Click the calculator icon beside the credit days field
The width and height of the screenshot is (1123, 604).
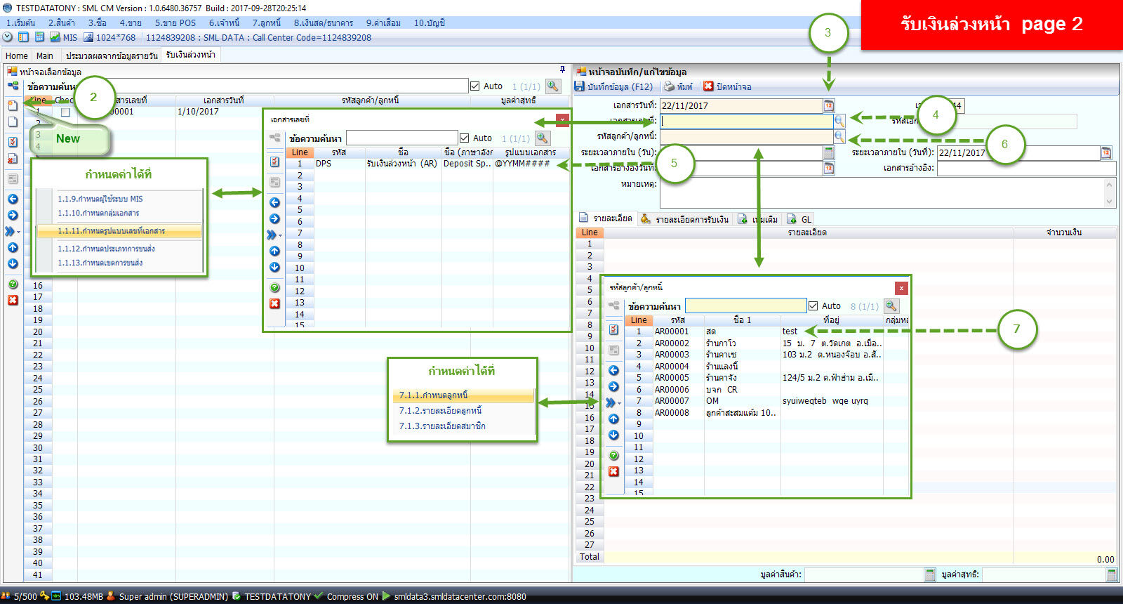click(x=829, y=152)
